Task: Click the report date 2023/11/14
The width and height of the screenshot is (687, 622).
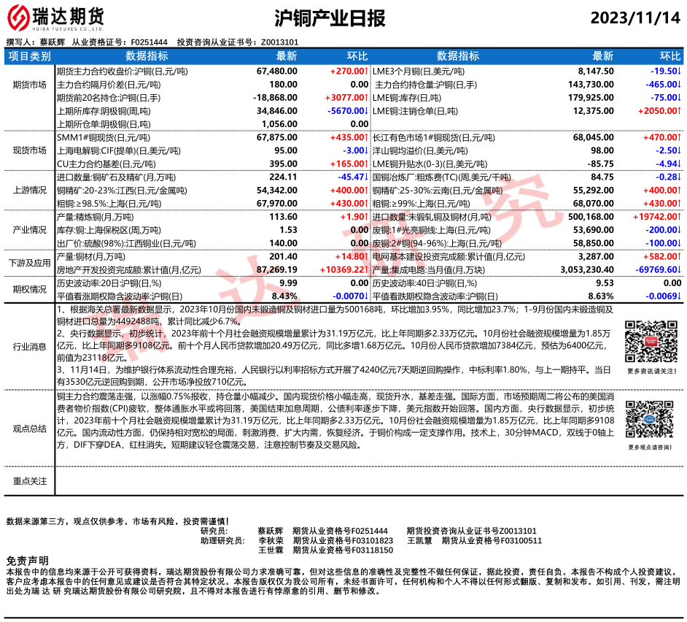Action: [x=634, y=18]
